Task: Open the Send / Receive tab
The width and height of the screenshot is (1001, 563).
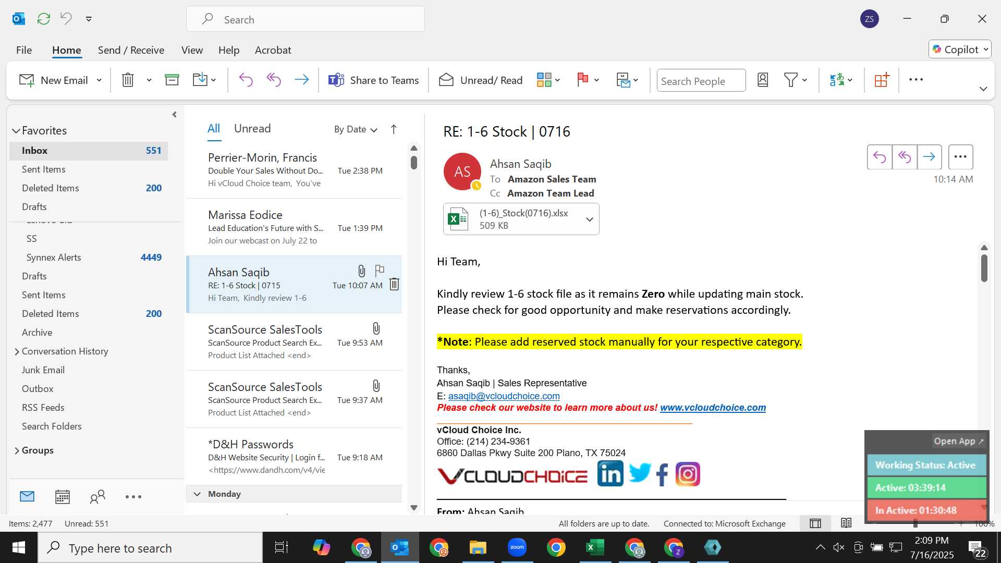Action: (131, 50)
